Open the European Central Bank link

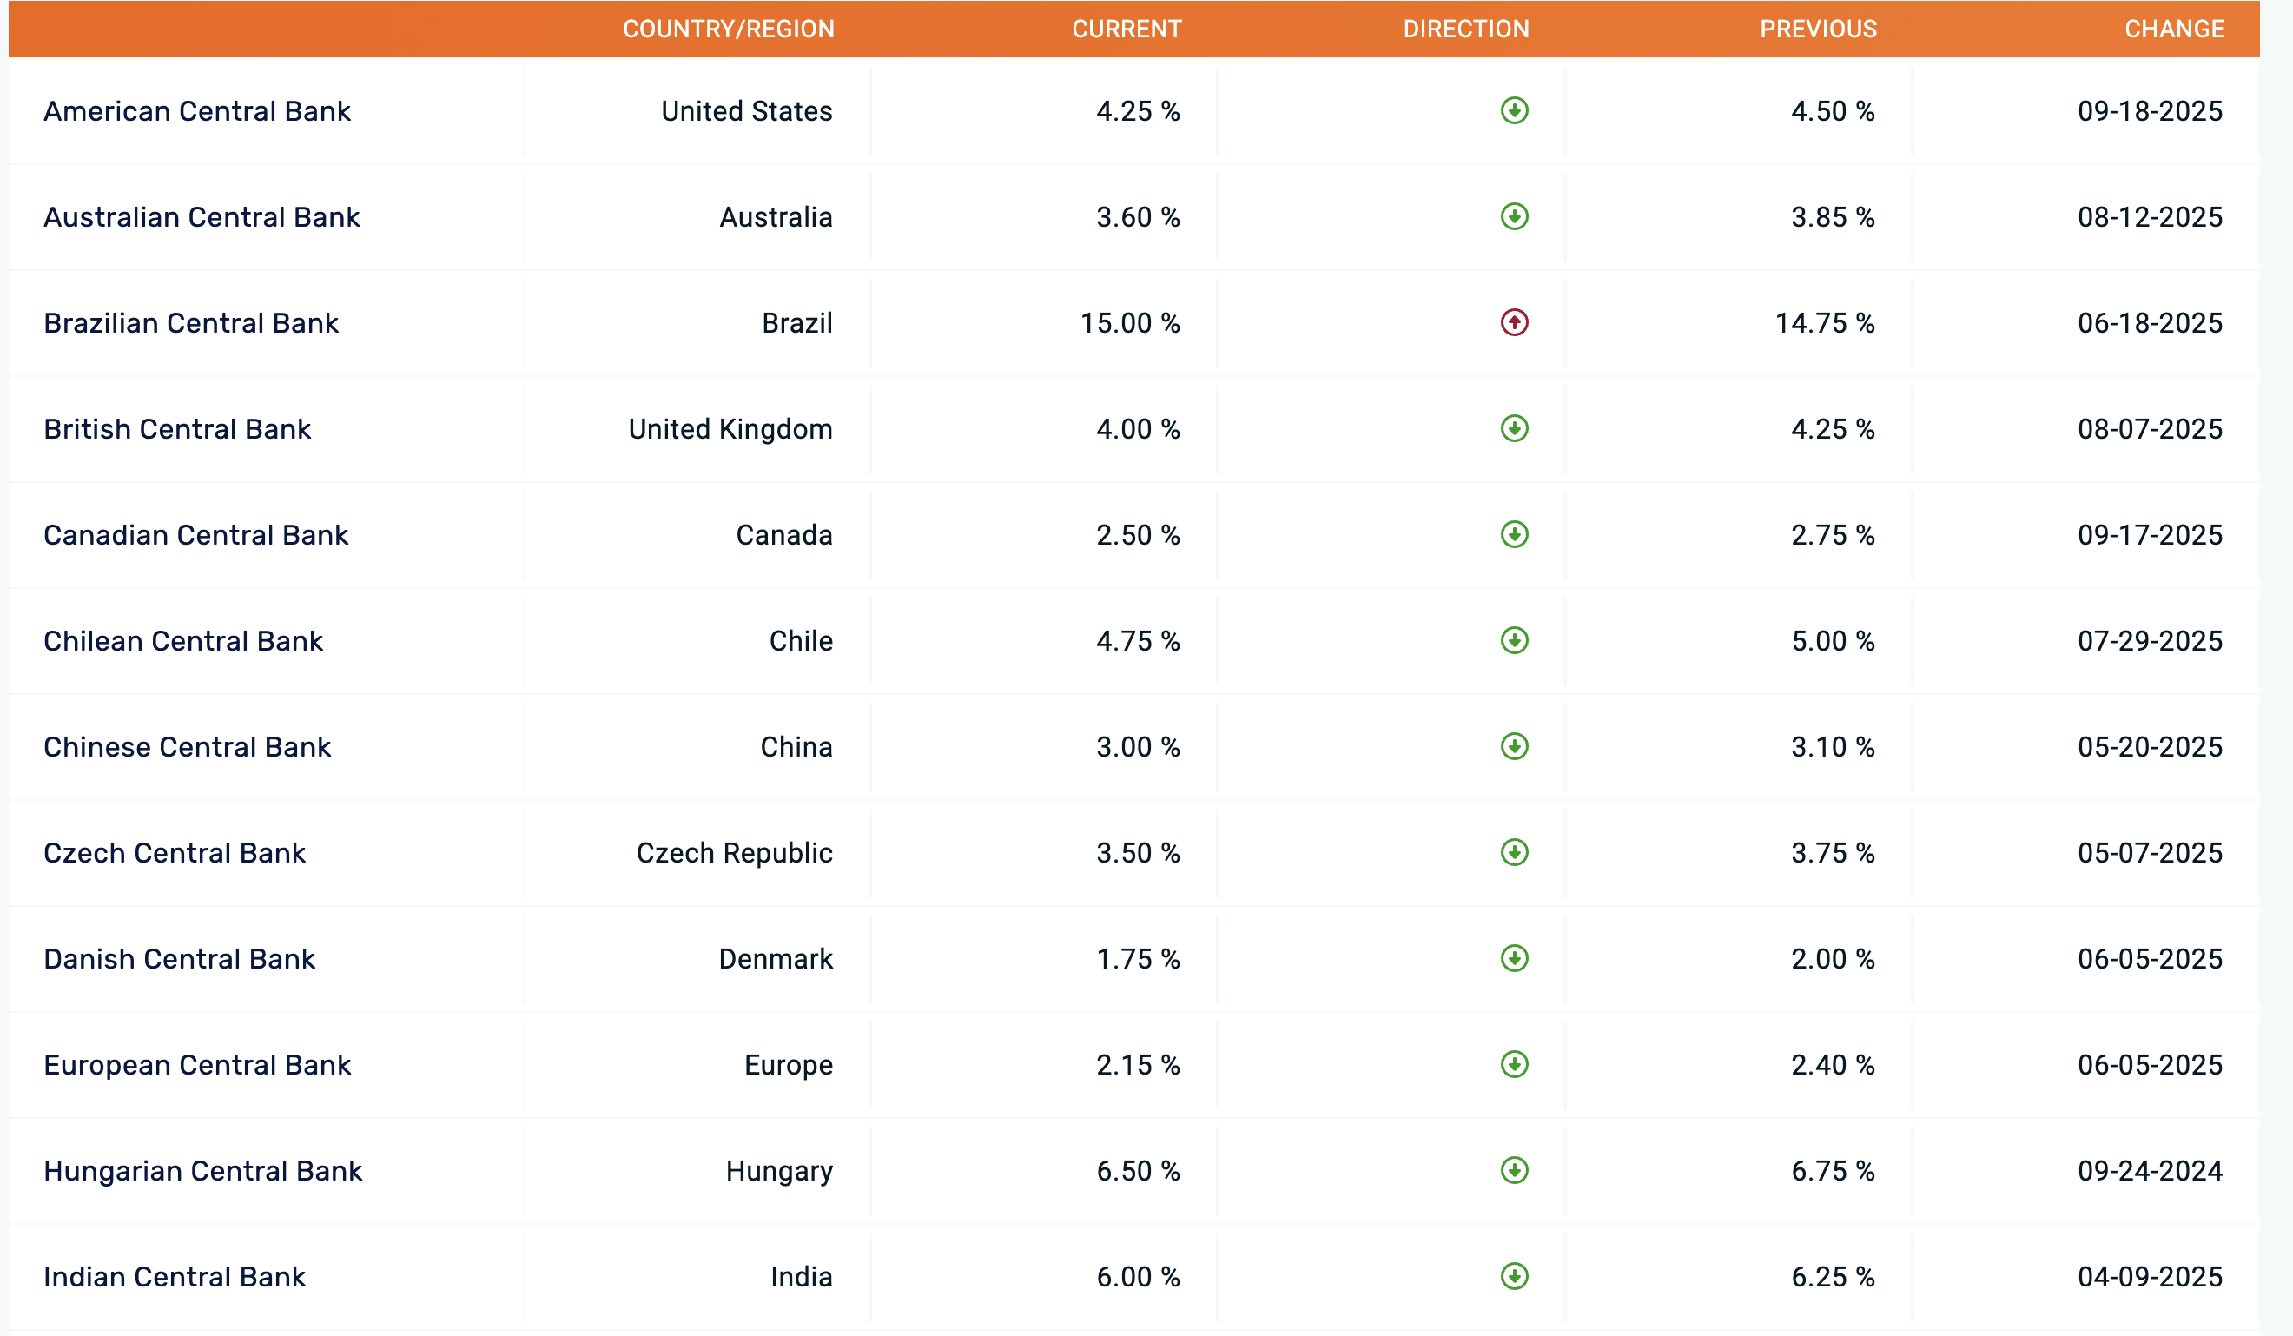click(x=196, y=1065)
